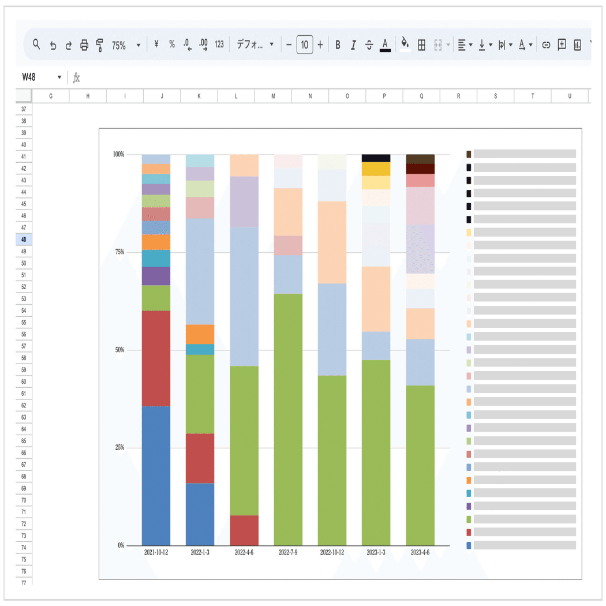Select row 37 header
The height and width of the screenshot is (606, 606).
[x=24, y=109]
